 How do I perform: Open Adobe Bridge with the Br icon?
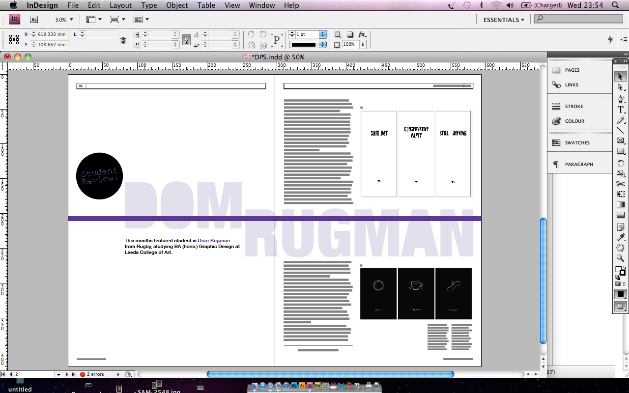coord(34,20)
